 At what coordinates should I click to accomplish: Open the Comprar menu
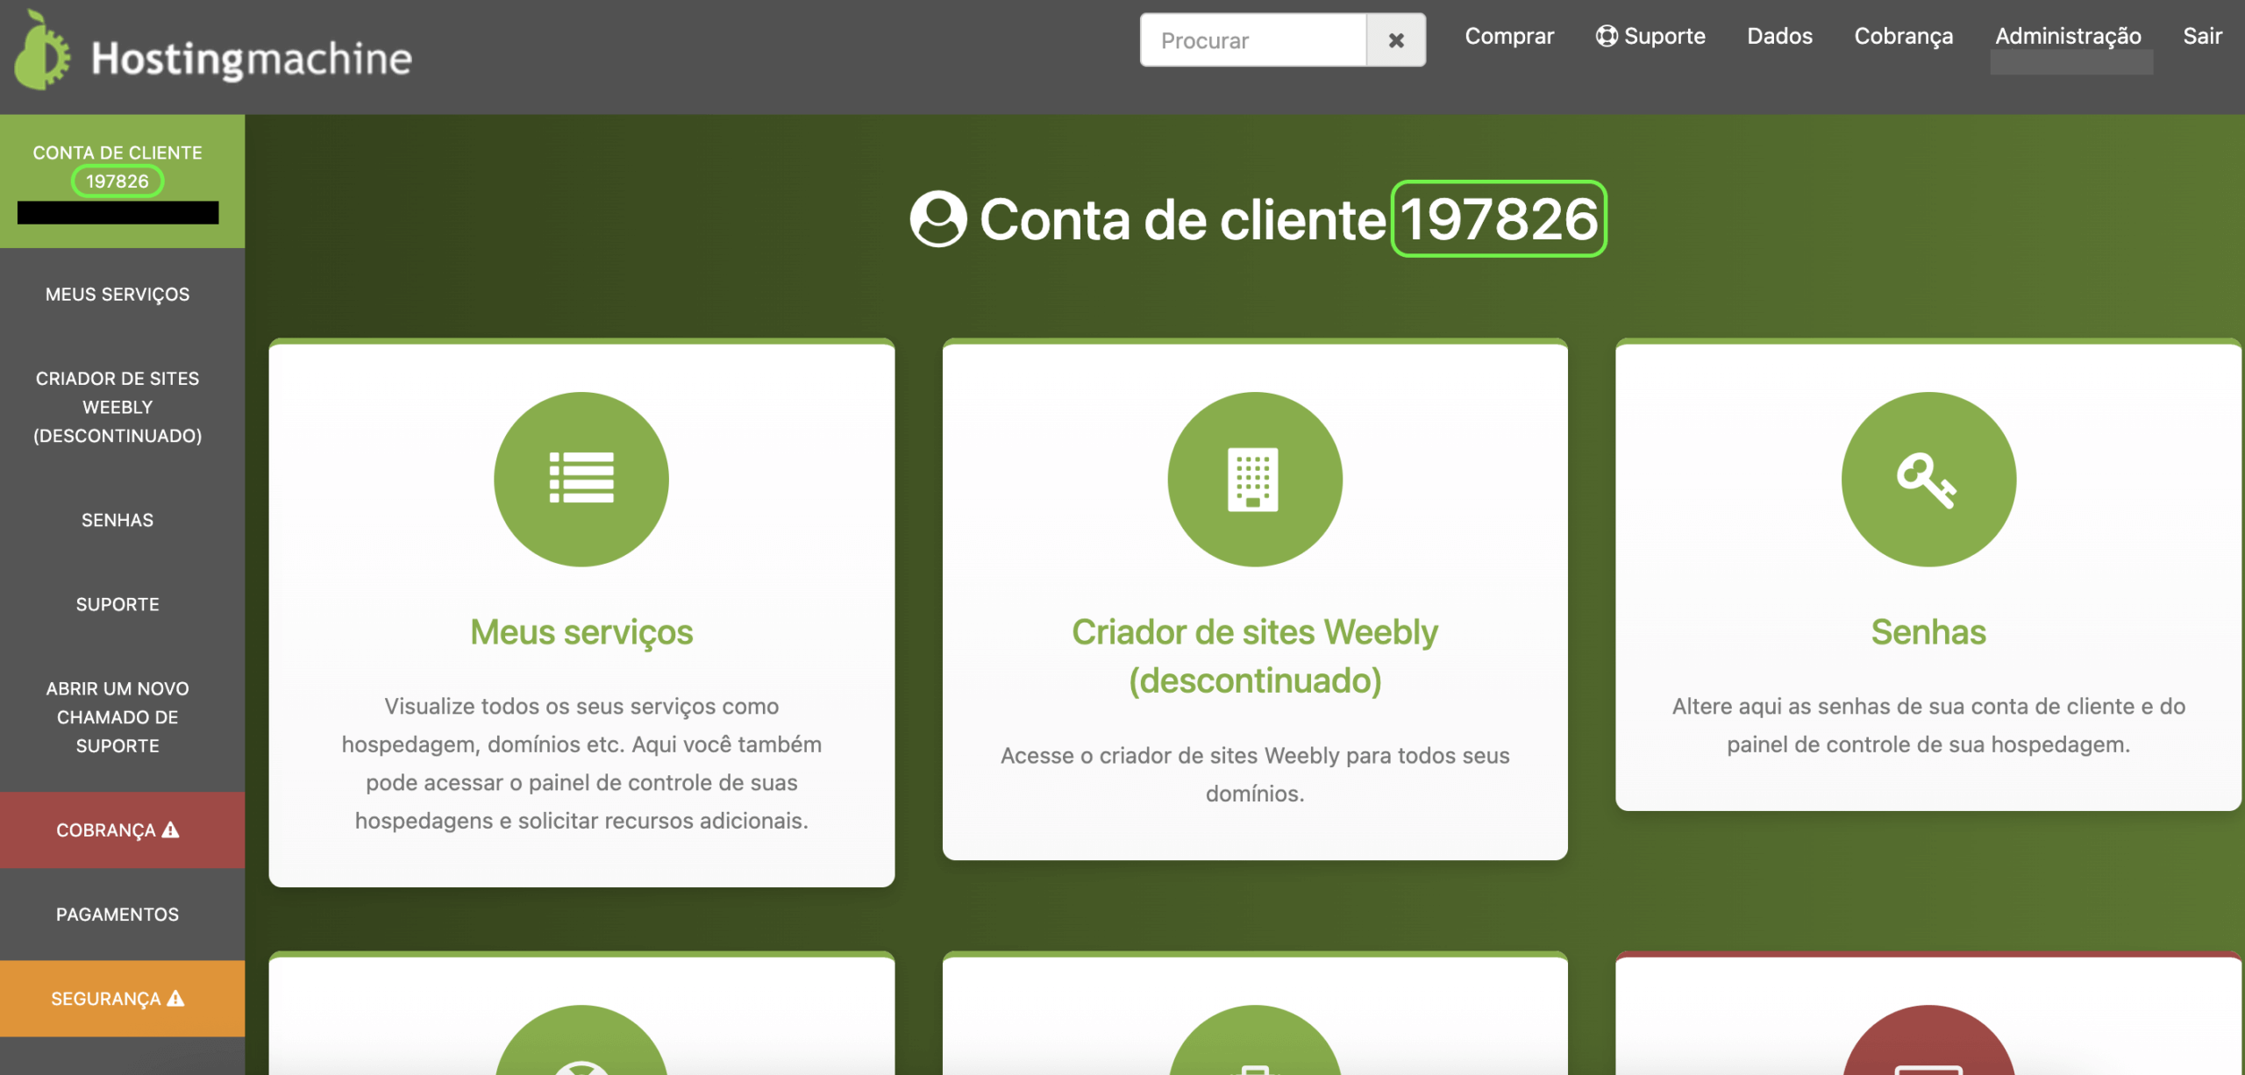[1509, 36]
